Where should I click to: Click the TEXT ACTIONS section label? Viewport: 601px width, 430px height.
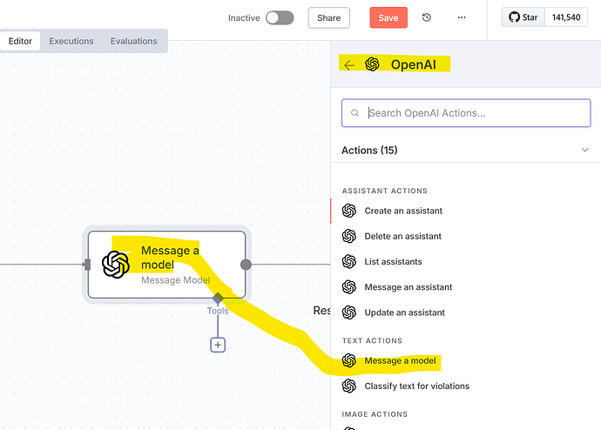372,341
